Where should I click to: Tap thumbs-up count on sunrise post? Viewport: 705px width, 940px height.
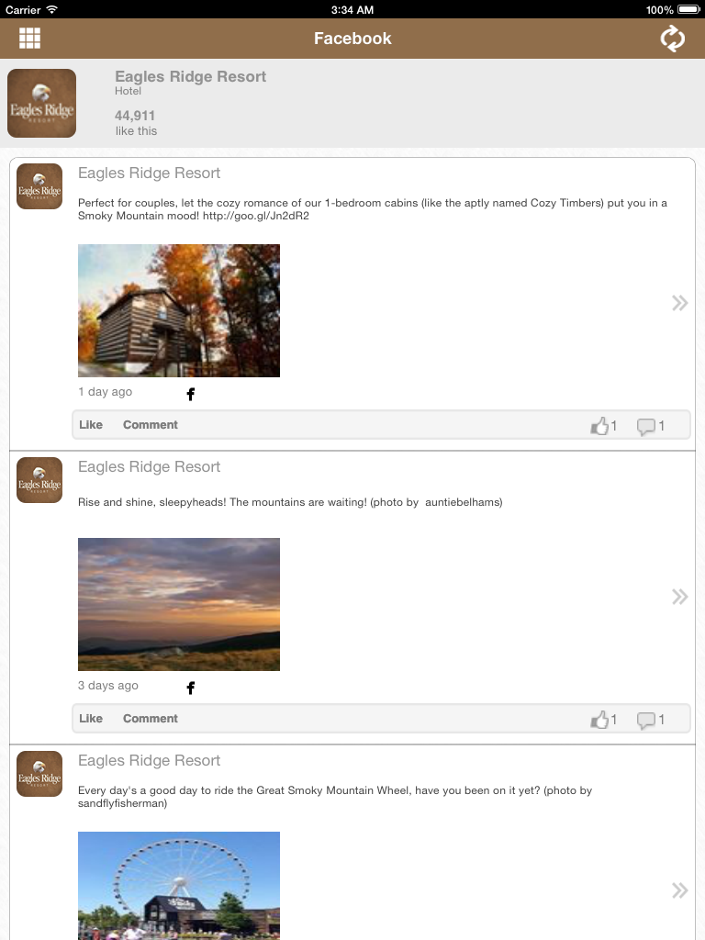click(x=603, y=720)
